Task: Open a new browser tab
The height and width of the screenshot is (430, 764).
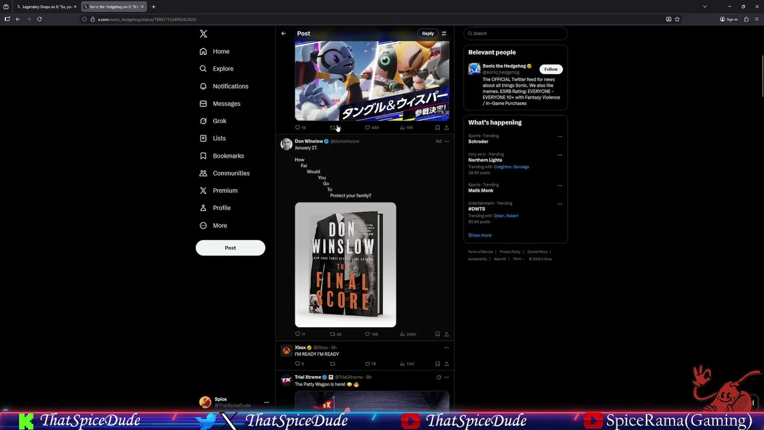Action: (153, 7)
